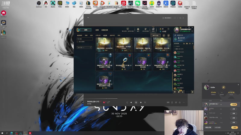Screen dimensions: 241x135
Task: Open Valorant desktop shortcut
Action: point(145,3)
